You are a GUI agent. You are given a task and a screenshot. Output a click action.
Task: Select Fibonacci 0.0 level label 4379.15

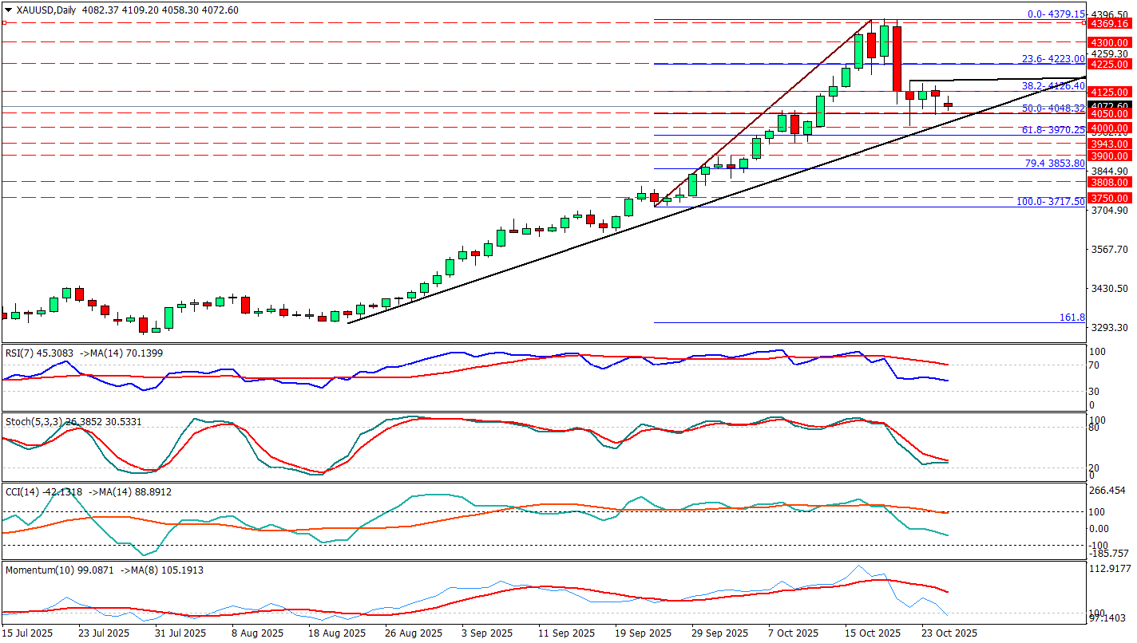click(x=1056, y=14)
